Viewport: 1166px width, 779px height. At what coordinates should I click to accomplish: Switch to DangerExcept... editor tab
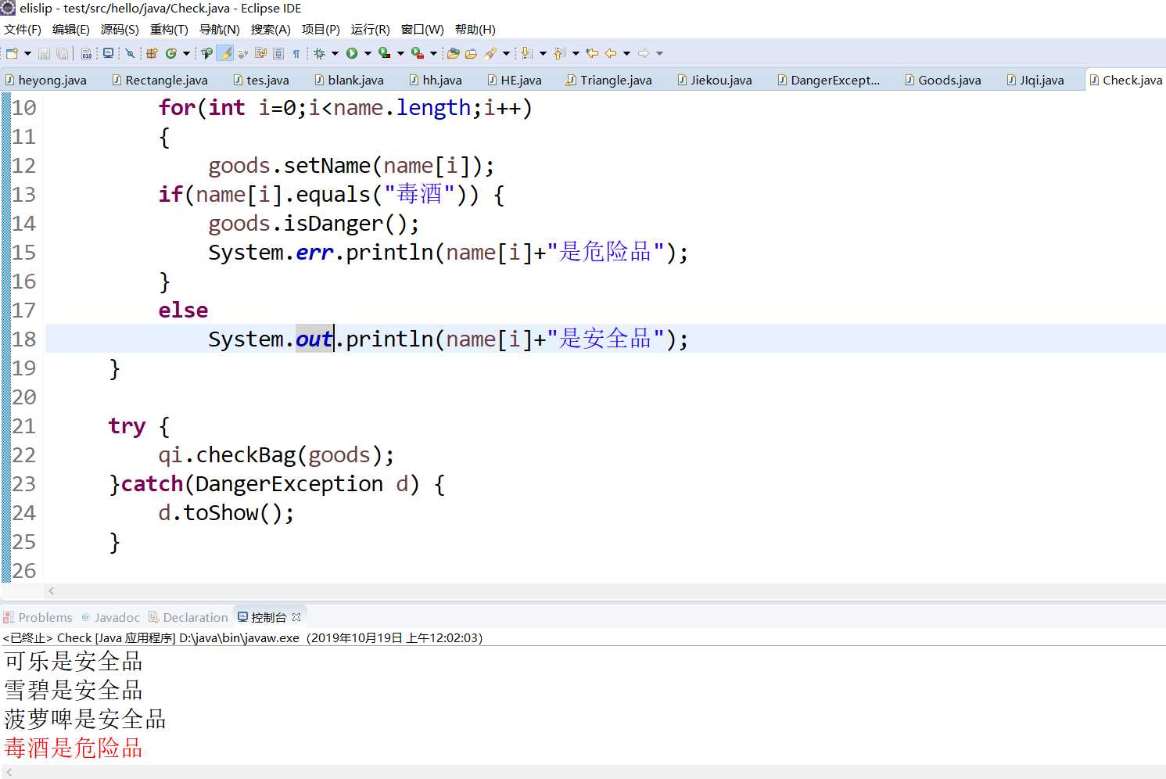point(829,80)
